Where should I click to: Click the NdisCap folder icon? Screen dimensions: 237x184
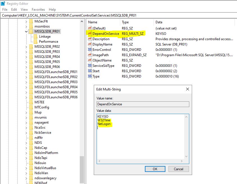[x=31, y=148]
